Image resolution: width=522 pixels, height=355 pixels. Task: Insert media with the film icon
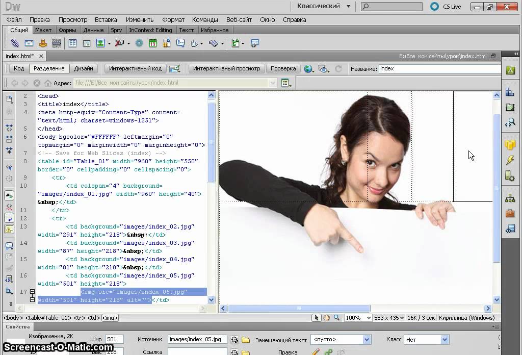click(x=119, y=43)
